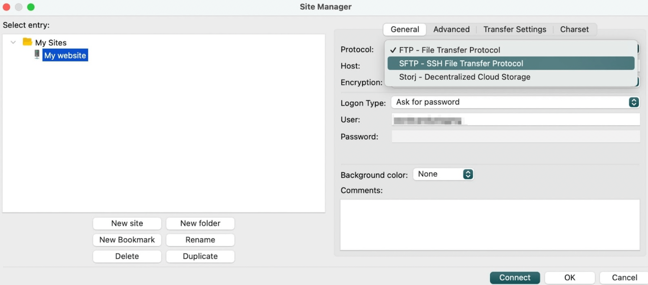Open the Logon Type dropdown showing Ask for password
648x285 pixels.
498,102
